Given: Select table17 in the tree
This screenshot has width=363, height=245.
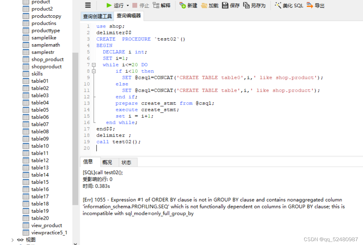Looking at the screenshot, I should coord(40,197).
